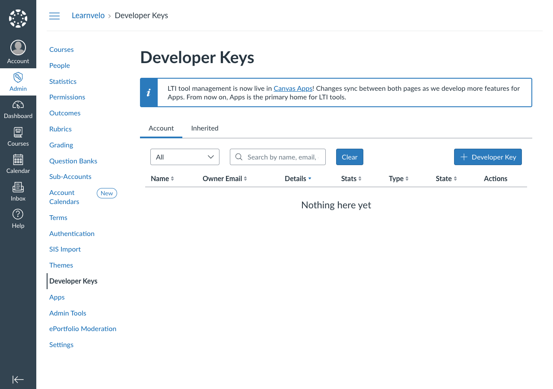Switch to the Inherited tab
553x389 pixels.
204,128
